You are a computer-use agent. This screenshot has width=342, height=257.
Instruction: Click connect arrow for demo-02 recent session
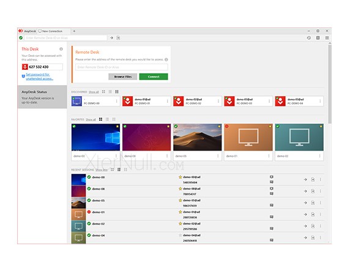[x=305, y=226]
